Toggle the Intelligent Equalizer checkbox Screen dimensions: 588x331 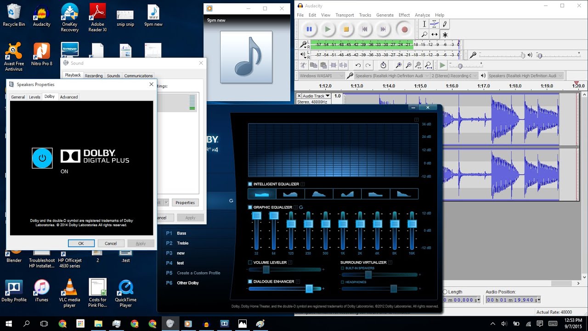pos(250,184)
